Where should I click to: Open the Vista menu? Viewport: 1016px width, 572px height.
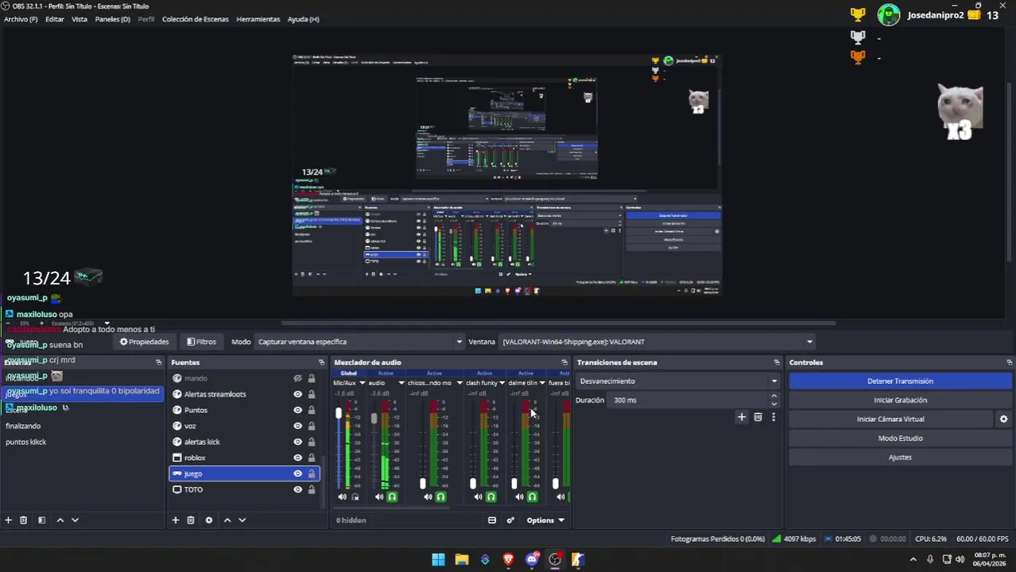(x=79, y=19)
